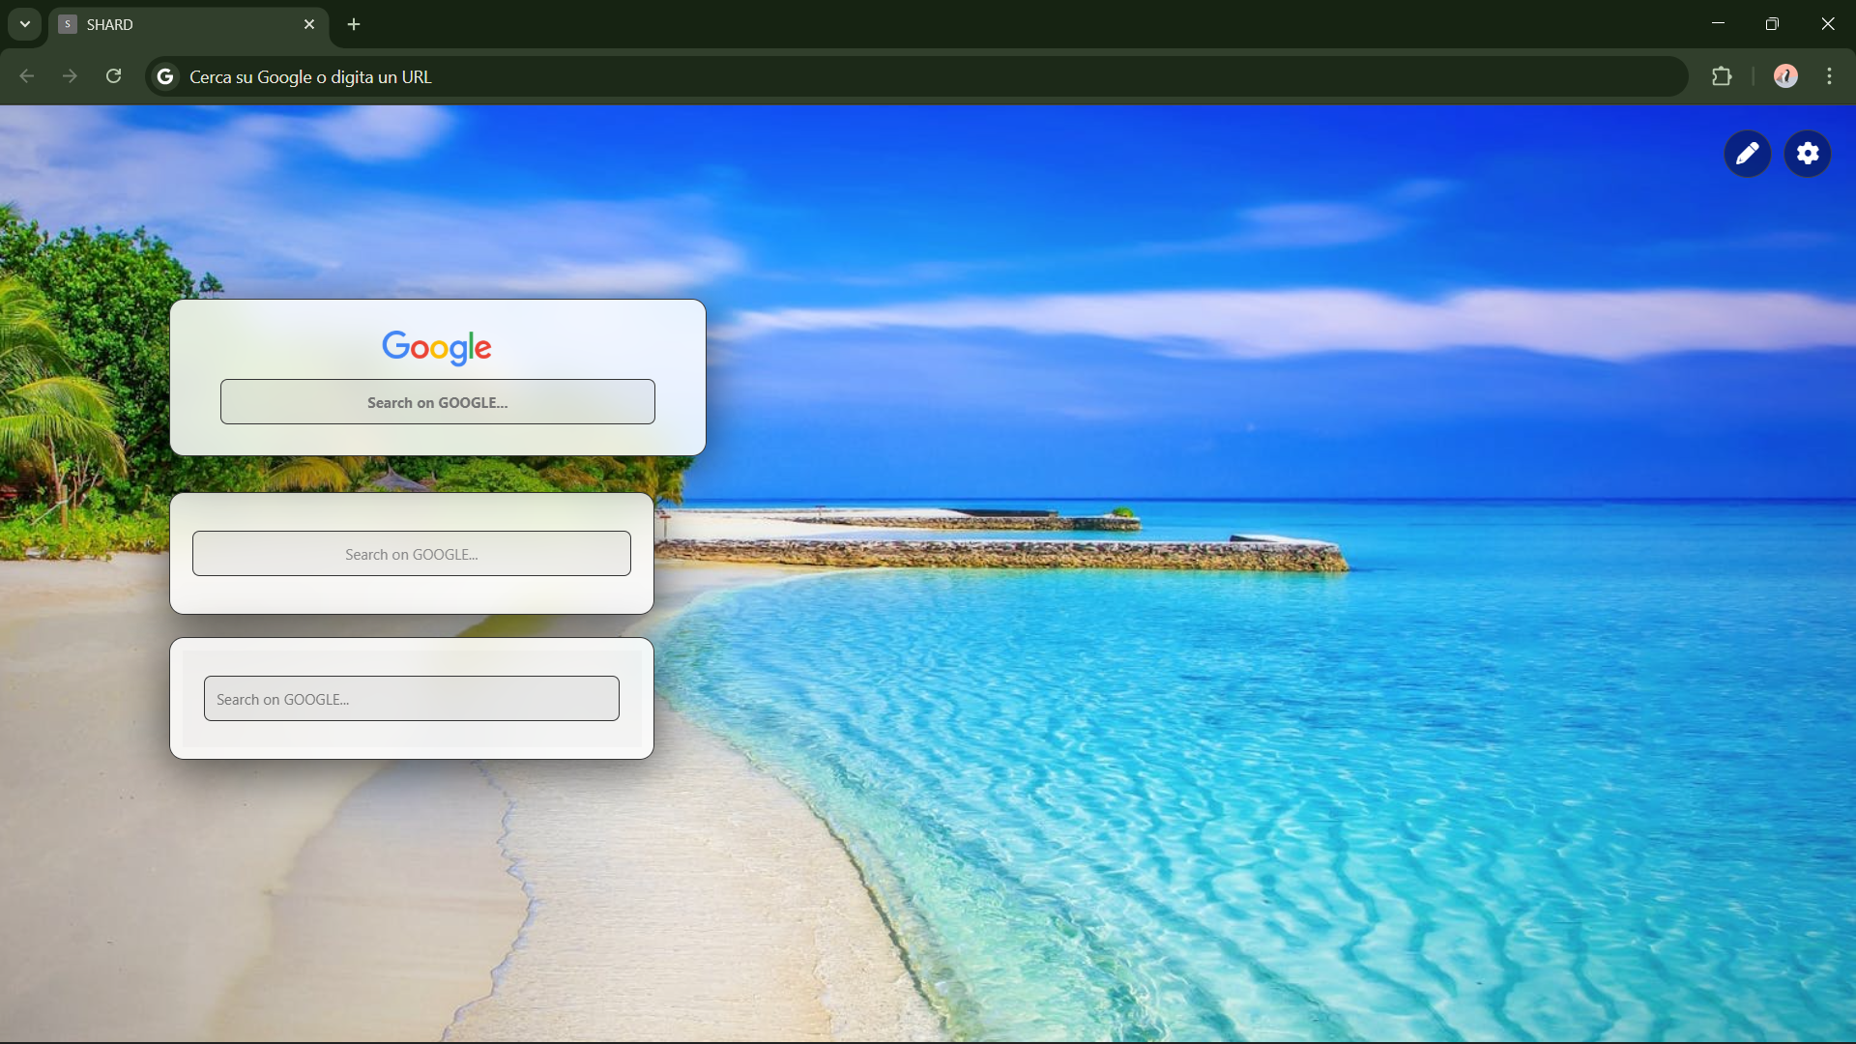Click the Google G icon in address bar
Viewport: 1856px width, 1044px height.
[165, 76]
